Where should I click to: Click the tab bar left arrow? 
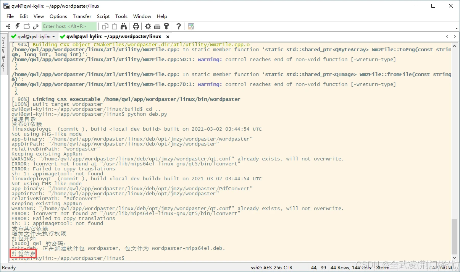(x=447, y=37)
